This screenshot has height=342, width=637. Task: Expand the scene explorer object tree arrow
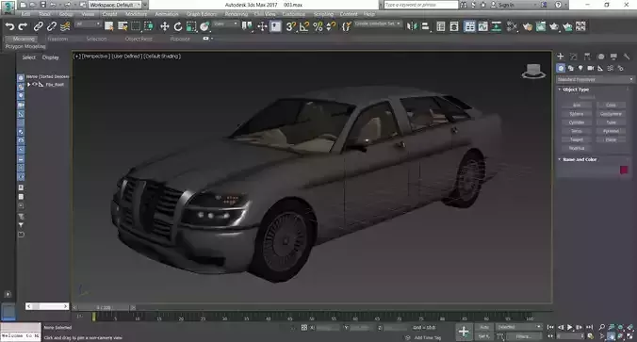tap(29, 85)
